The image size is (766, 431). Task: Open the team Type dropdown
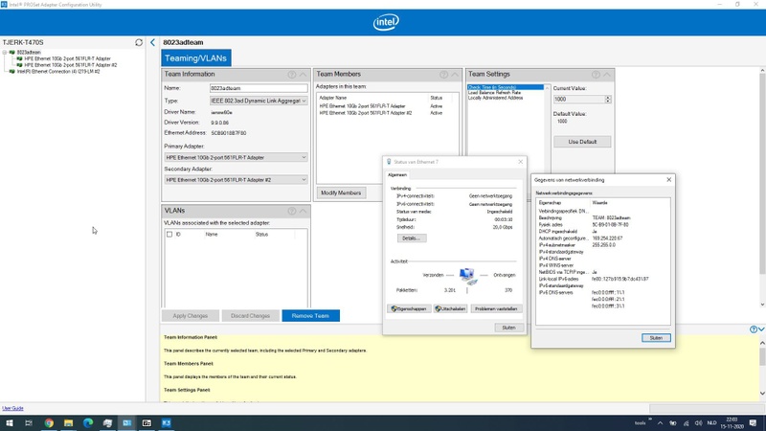[x=259, y=101]
